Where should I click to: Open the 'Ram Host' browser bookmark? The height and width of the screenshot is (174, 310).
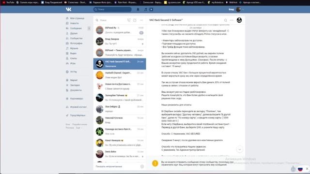coord(126,2)
